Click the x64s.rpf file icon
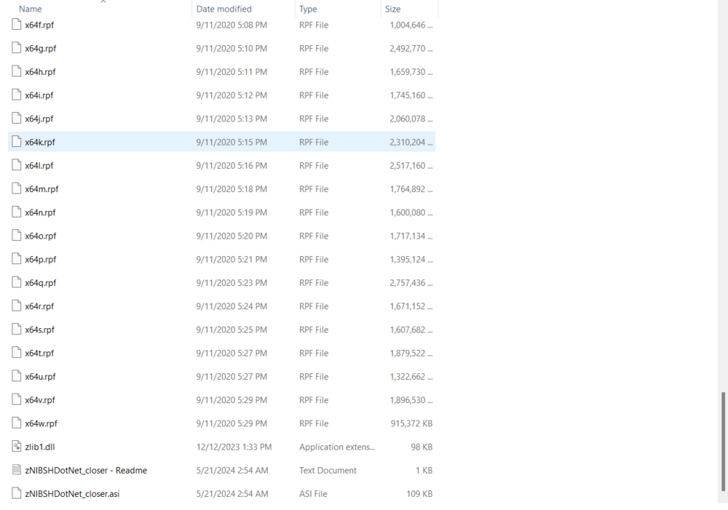Screen dimensions: 728x510 point(15,329)
